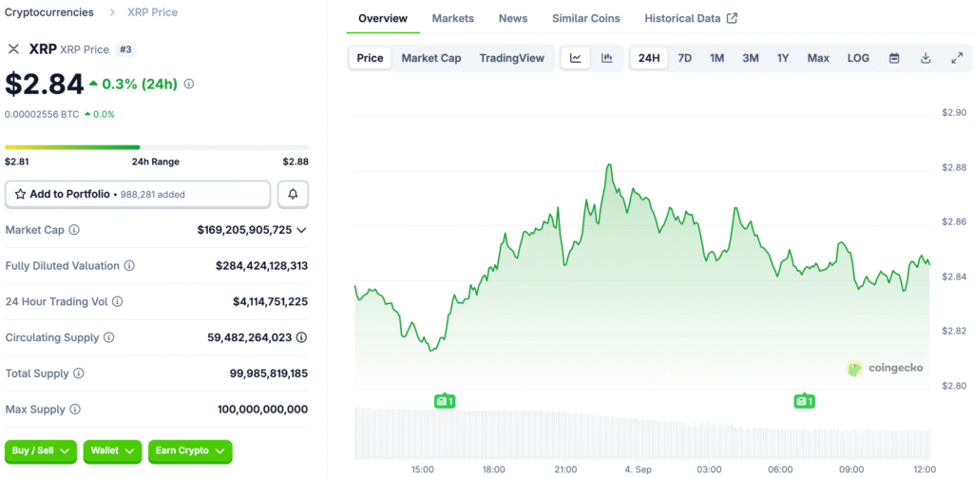
Task: Open the calendar date range icon
Action: tap(894, 58)
